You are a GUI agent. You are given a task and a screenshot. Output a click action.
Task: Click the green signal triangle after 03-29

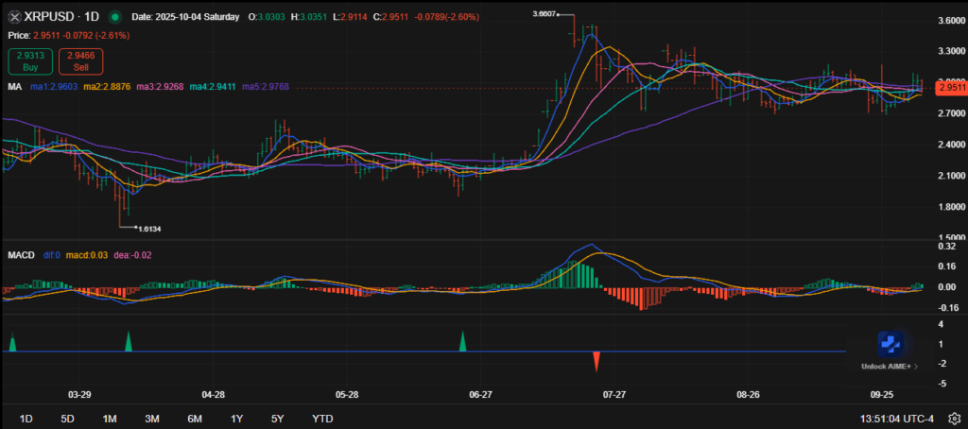pos(128,342)
